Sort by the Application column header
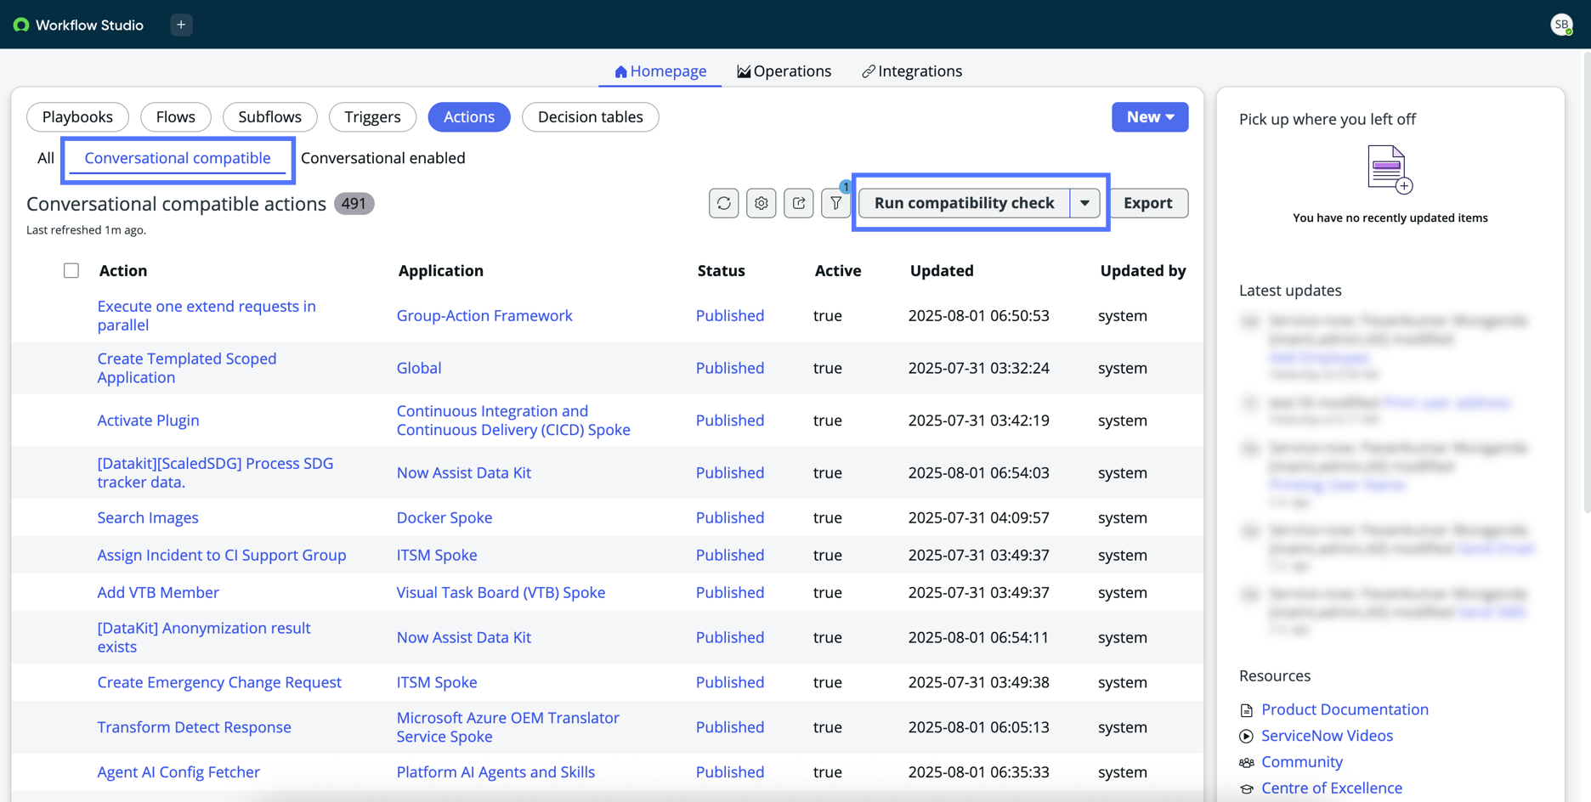Viewport: 1591px width, 802px height. point(441,270)
